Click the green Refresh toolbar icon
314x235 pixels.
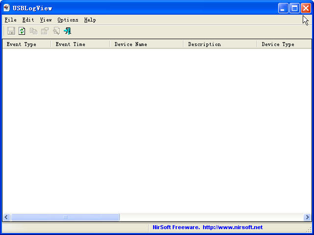tap(22, 31)
